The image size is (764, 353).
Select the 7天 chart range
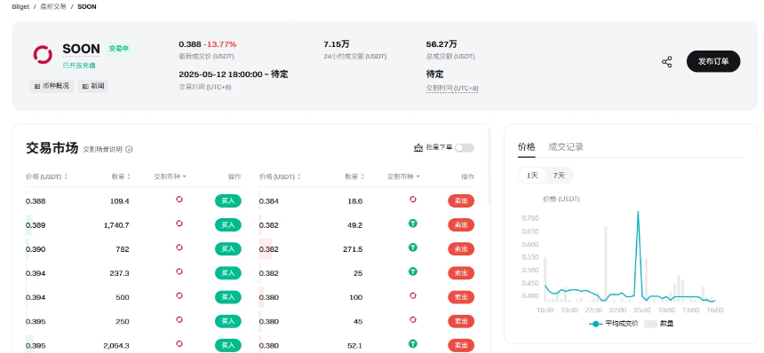click(559, 175)
